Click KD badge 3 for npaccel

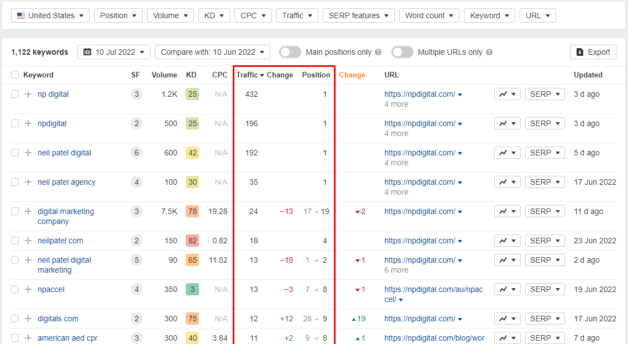(x=192, y=289)
